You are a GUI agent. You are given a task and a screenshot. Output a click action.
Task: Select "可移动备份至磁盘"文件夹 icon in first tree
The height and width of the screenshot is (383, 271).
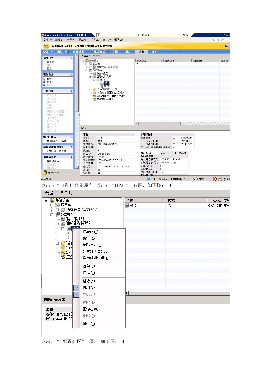(94, 93)
